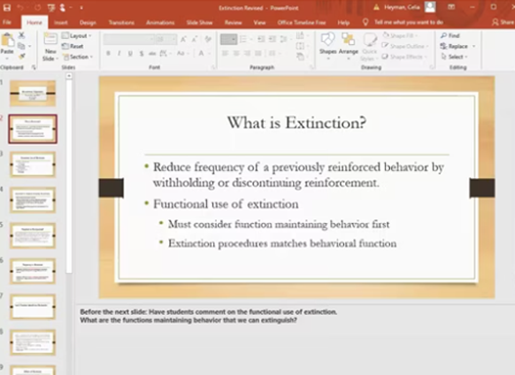Click the Cut scissors icon
The image size is (515, 375).
[21, 34]
